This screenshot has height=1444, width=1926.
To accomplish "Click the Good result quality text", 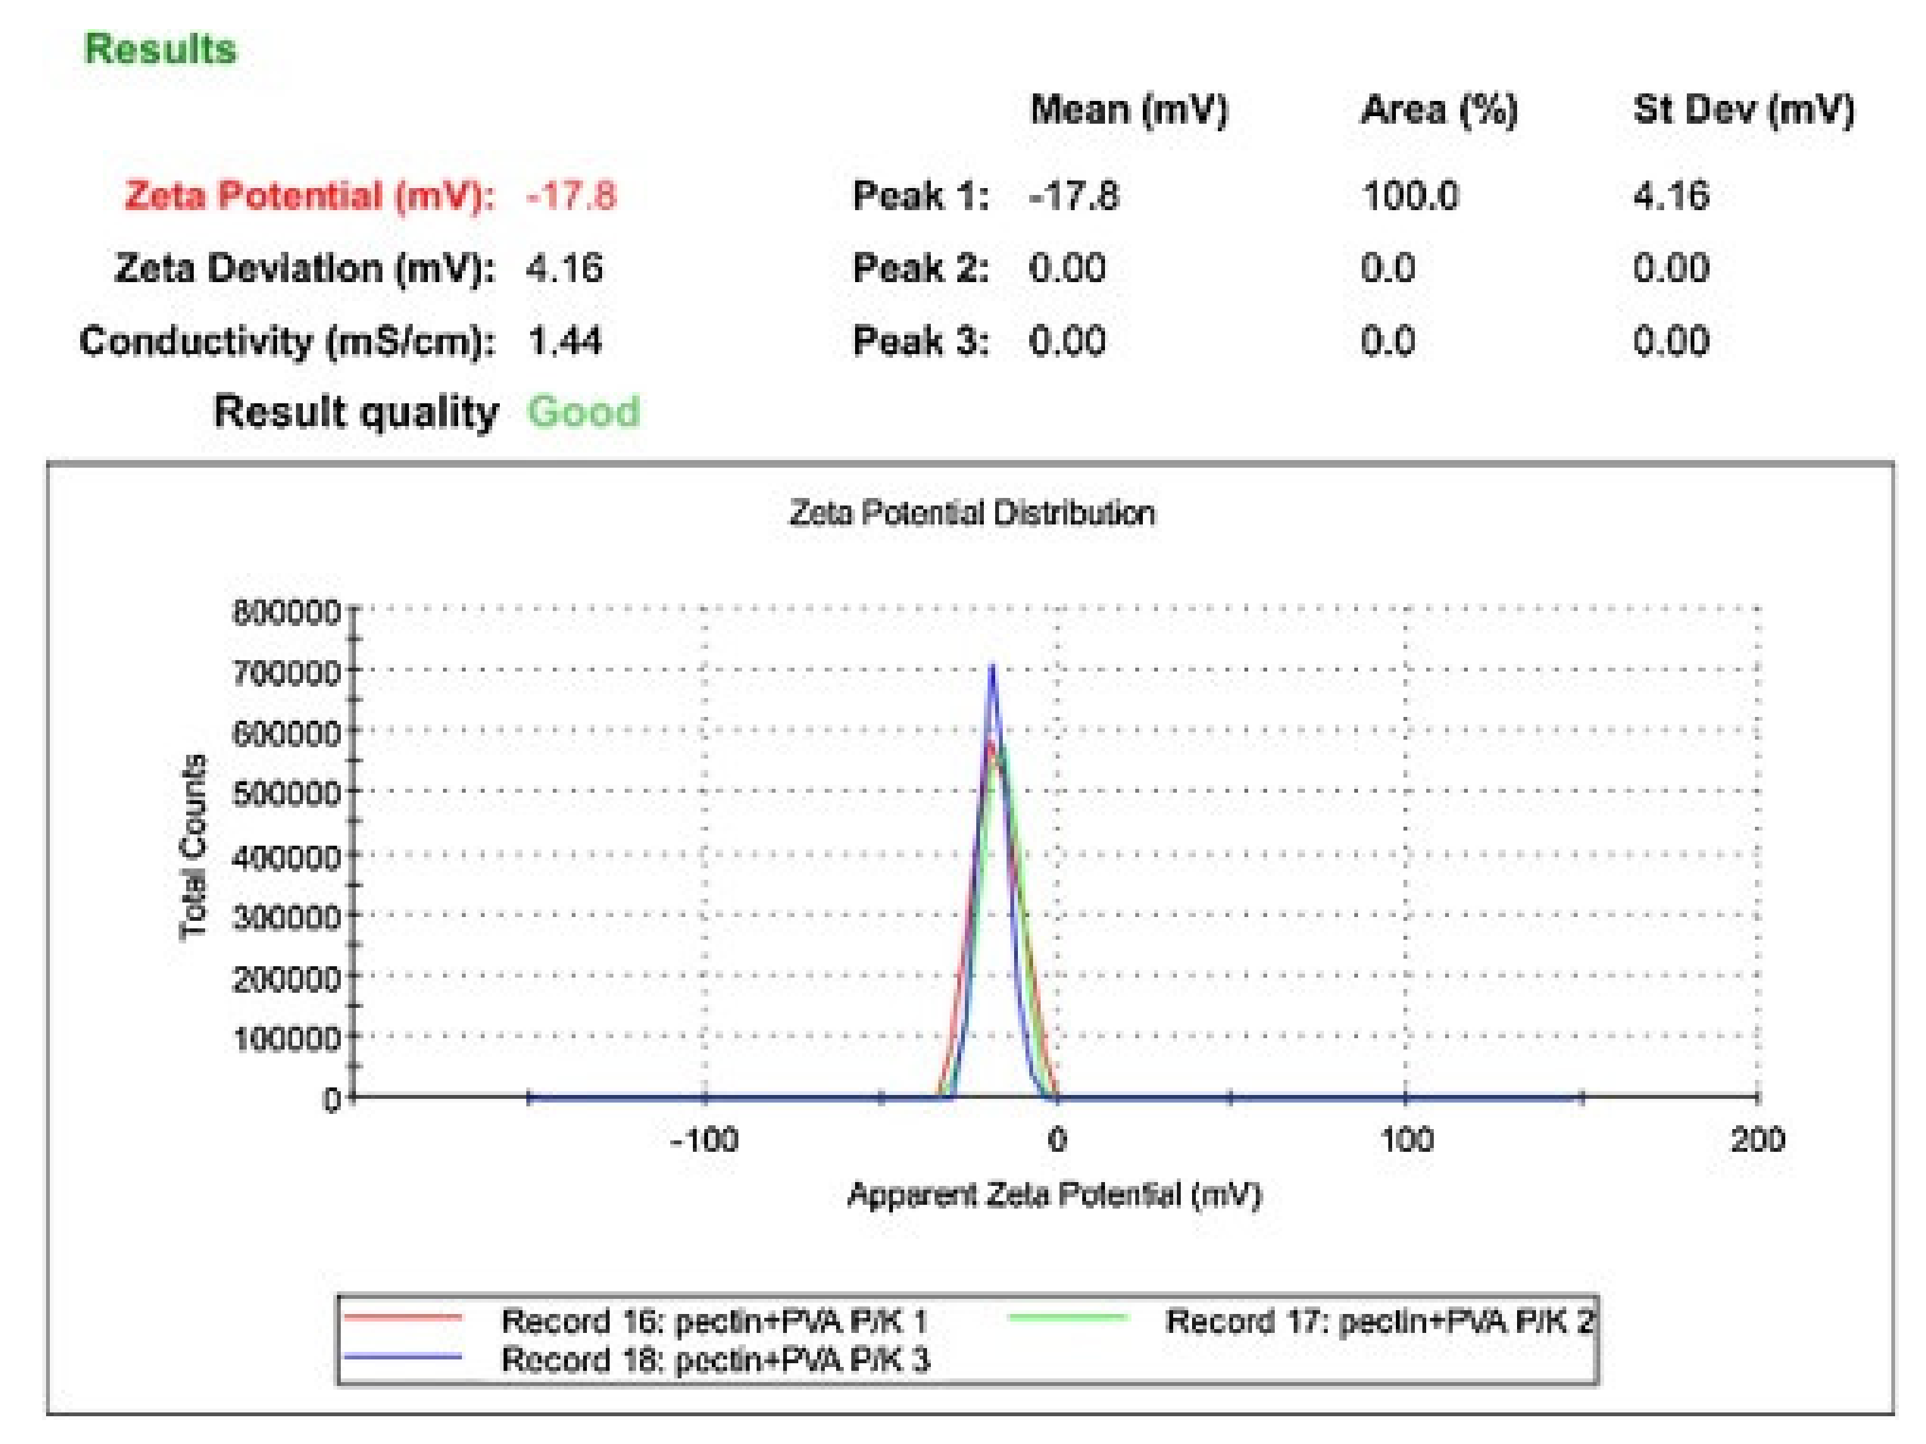I will 583,411.
